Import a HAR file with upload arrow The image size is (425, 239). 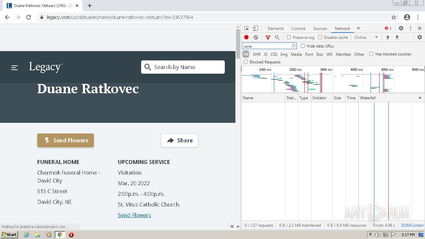[387, 38]
